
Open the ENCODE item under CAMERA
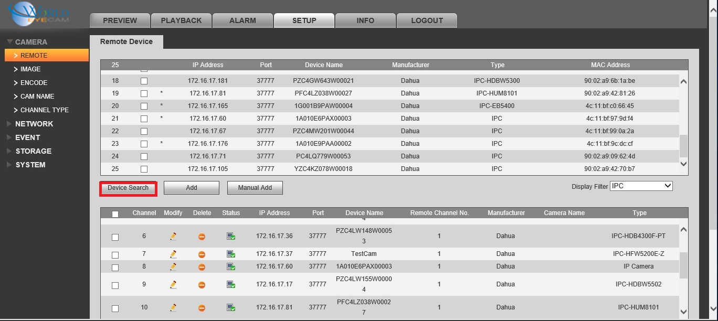(x=34, y=83)
